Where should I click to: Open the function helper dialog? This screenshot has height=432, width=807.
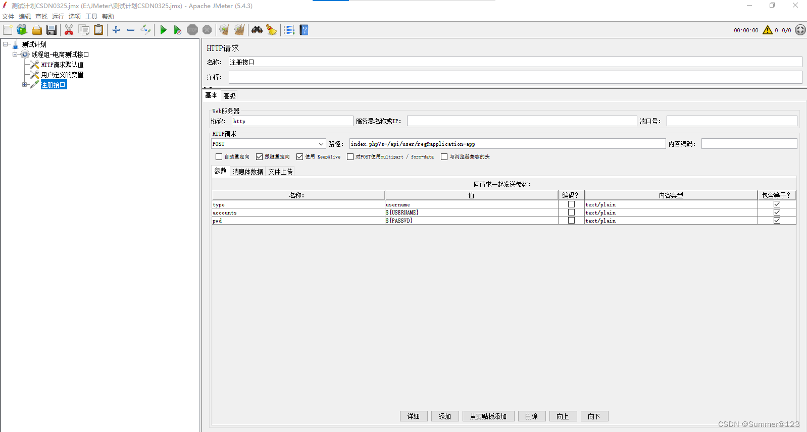pyautogui.click(x=289, y=30)
